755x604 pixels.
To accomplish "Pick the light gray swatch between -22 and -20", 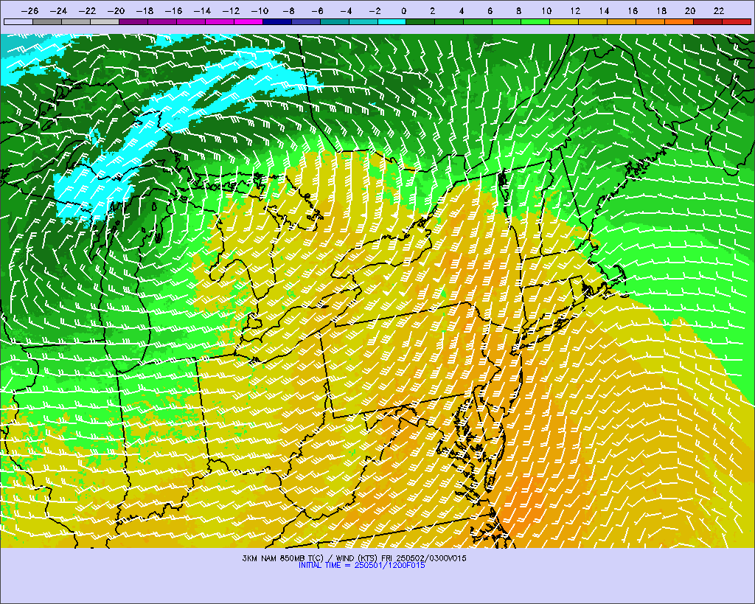I will click(x=105, y=21).
